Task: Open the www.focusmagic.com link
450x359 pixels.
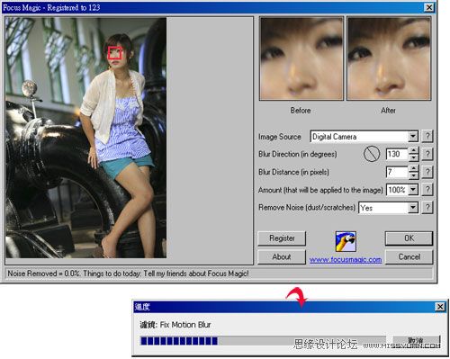Action: pyautogui.click(x=346, y=260)
